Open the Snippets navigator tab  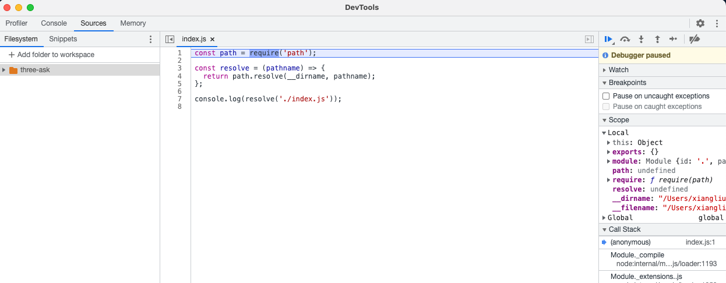click(x=63, y=39)
